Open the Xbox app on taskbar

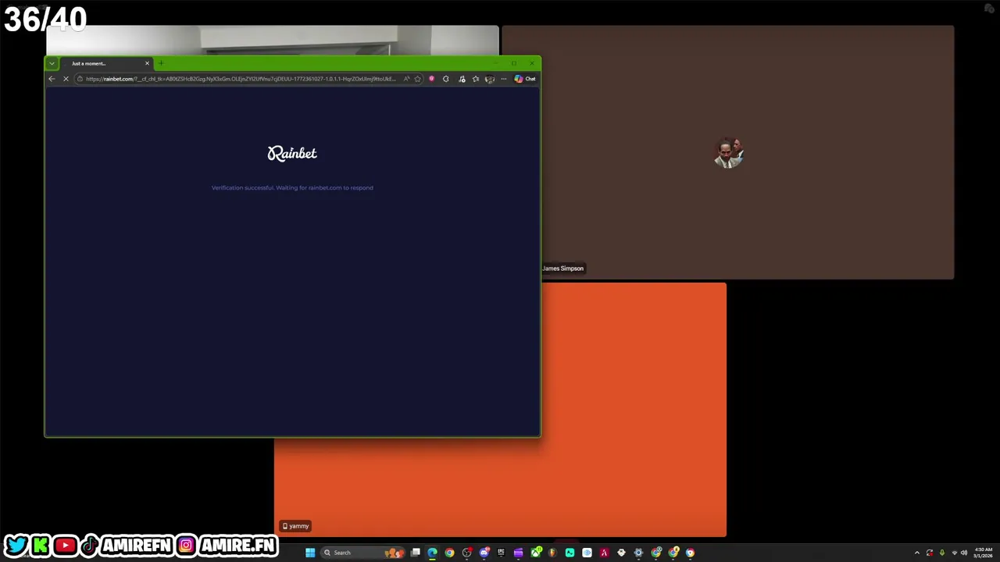point(536,553)
